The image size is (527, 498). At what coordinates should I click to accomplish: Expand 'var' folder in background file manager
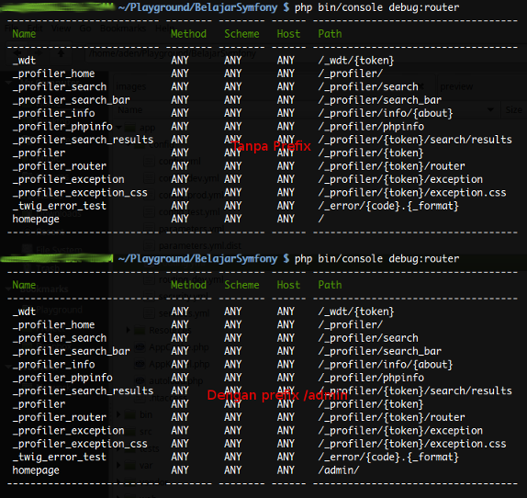118,465
